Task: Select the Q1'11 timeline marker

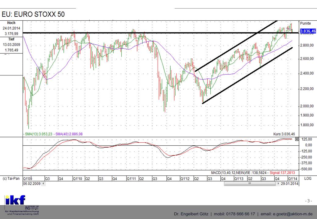Action: pyautogui.click(x=131, y=179)
